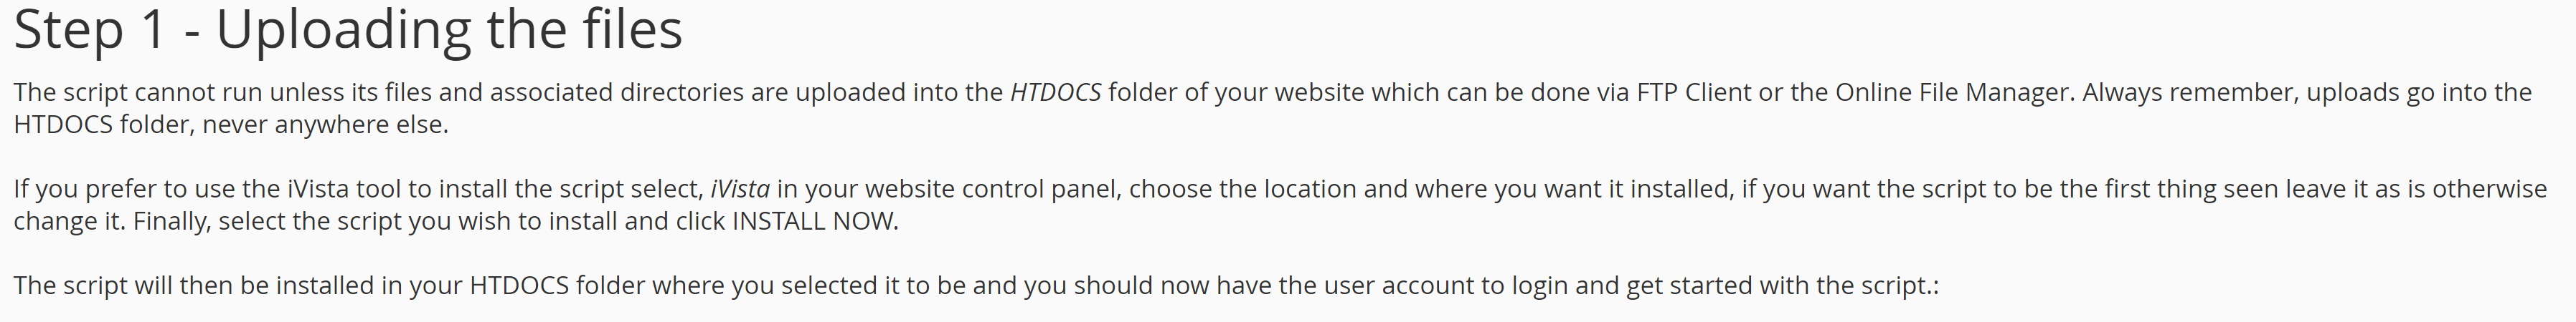Click the italic iVista word
Image resolution: width=2576 pixels, height=322 pixels.
coord(740,190)
